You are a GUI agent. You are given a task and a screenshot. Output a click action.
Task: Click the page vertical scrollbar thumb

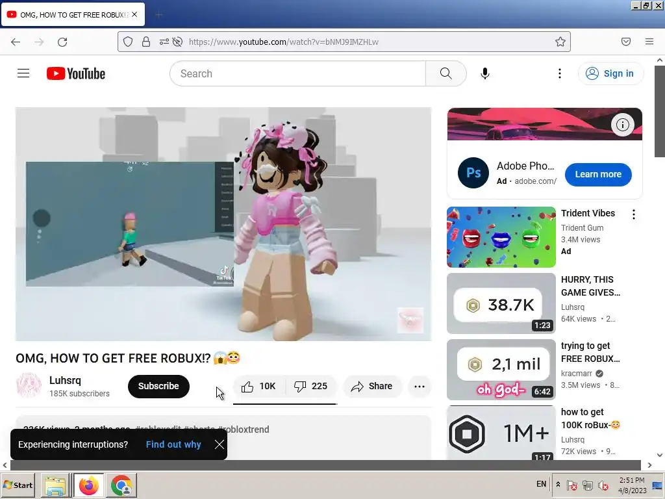[x=660, y=111]
